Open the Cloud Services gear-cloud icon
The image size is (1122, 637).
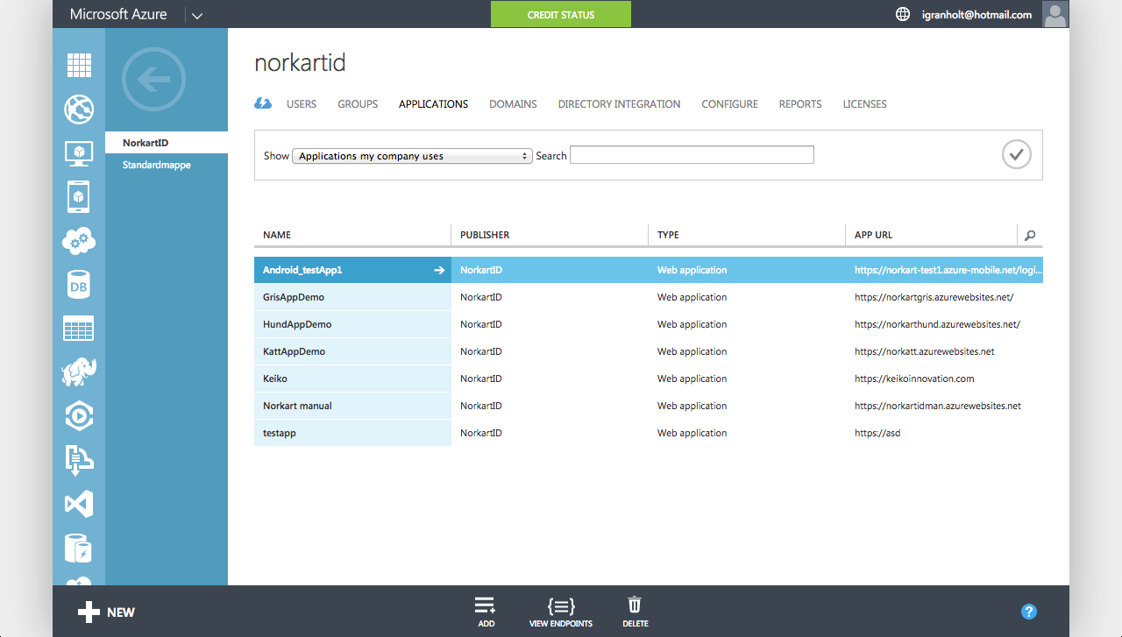pos(79,241)
